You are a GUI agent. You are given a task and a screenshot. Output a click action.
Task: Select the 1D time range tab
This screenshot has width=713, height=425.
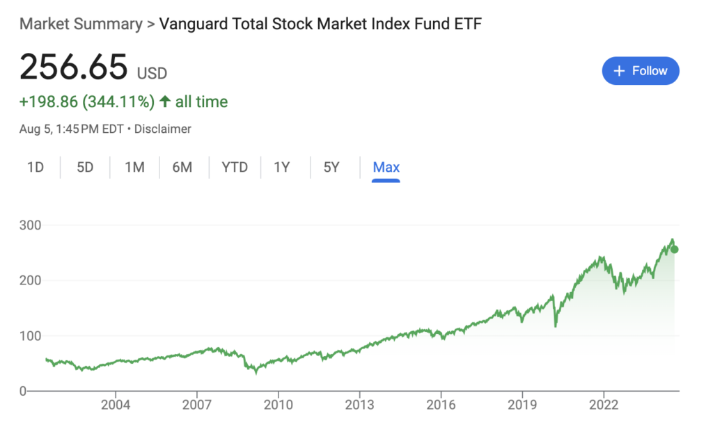(x=36, y=167)
